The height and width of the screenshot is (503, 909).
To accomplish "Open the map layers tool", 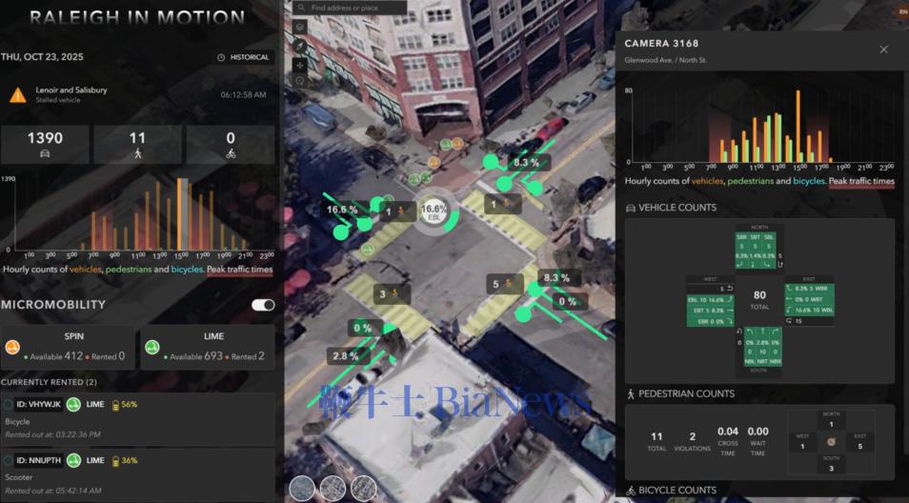I will [300, 27].
